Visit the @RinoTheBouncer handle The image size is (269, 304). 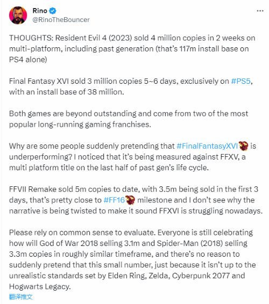[61, 20]
